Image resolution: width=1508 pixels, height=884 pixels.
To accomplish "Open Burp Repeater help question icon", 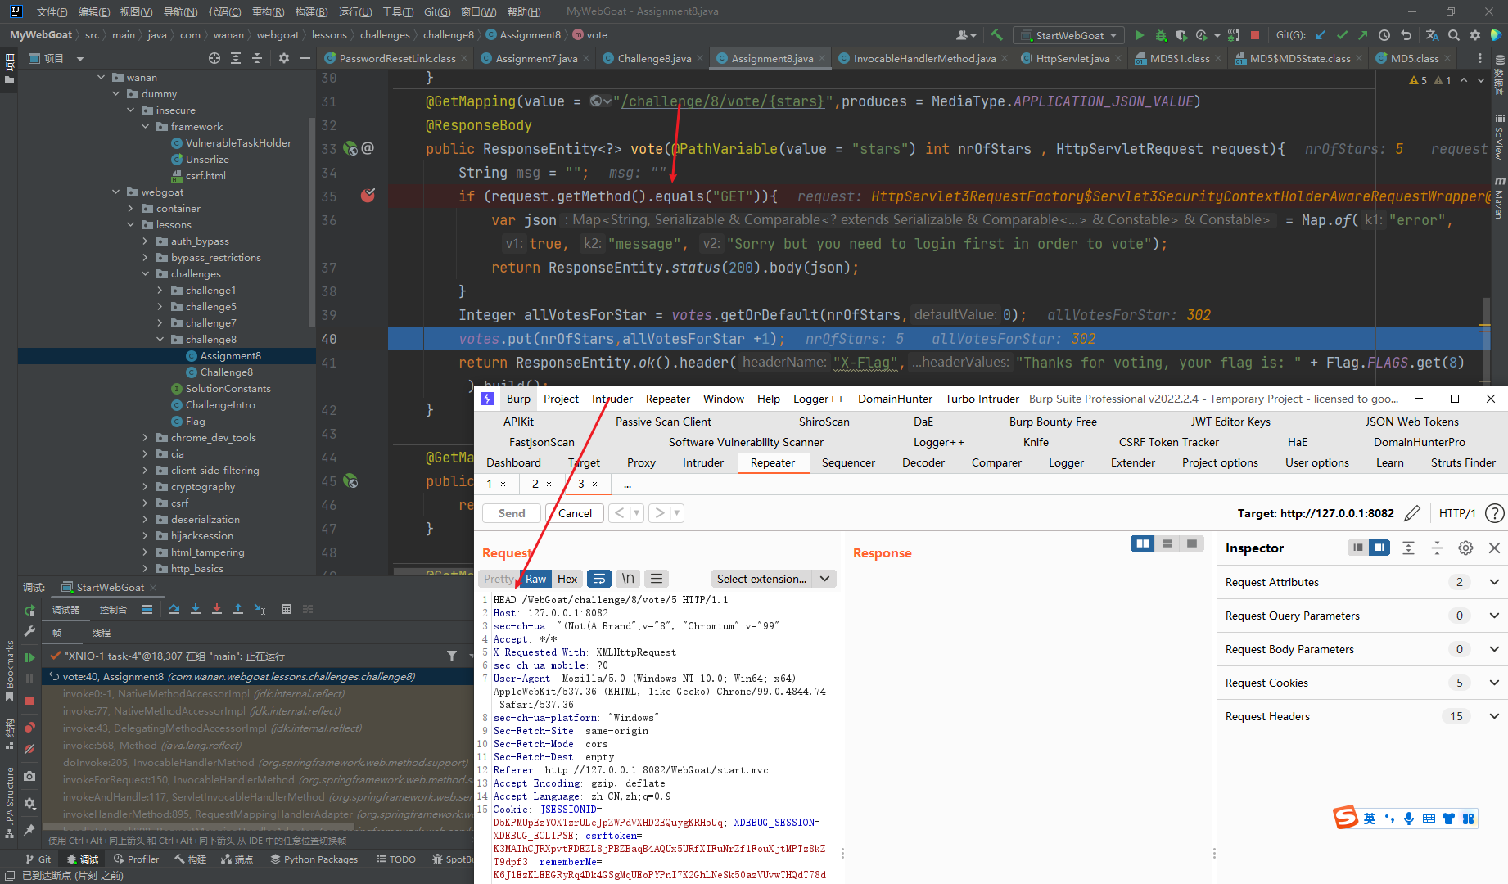I will (x=1494, y=513).
